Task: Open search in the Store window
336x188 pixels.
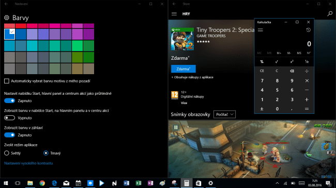Action: 330,14
